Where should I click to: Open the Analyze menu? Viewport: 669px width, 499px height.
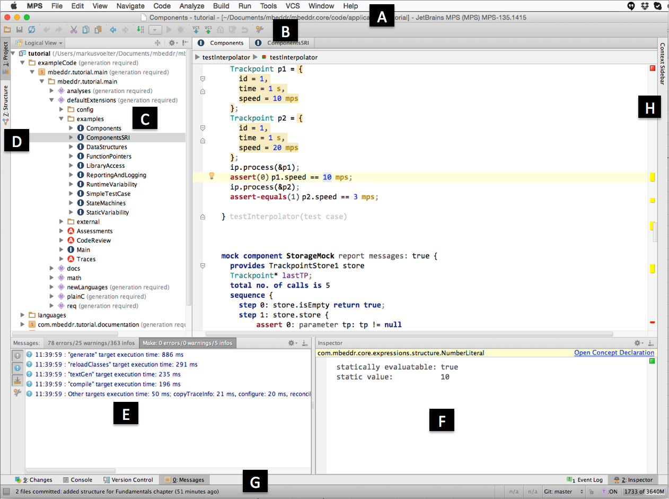(x=192, y=6)
